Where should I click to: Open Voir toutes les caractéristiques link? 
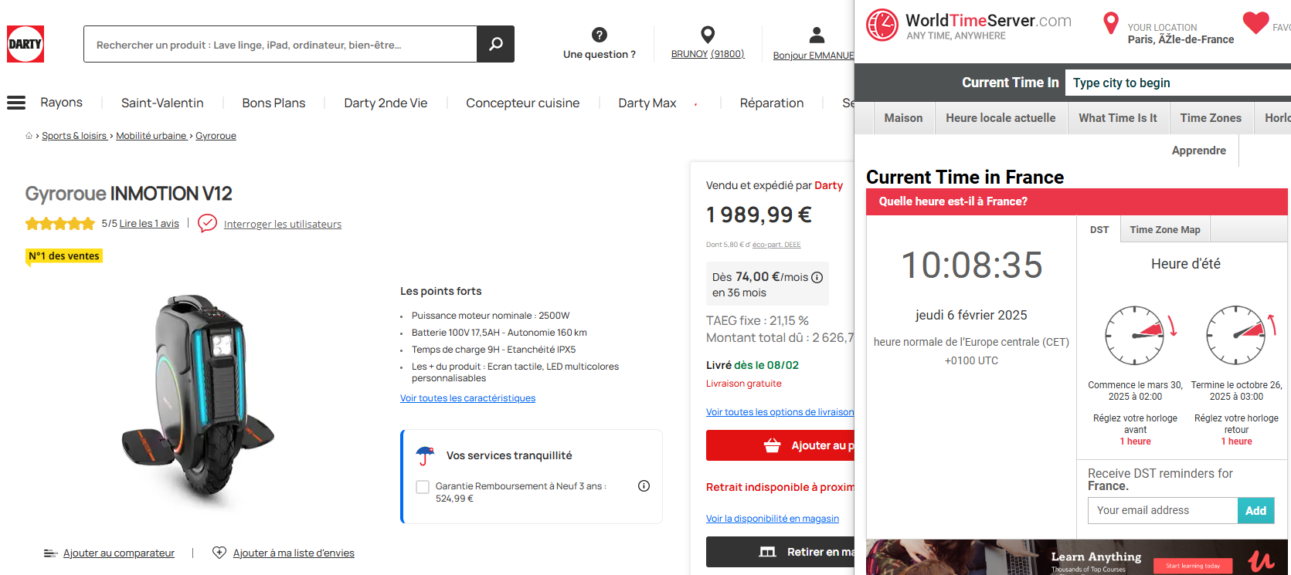point(467,398)
